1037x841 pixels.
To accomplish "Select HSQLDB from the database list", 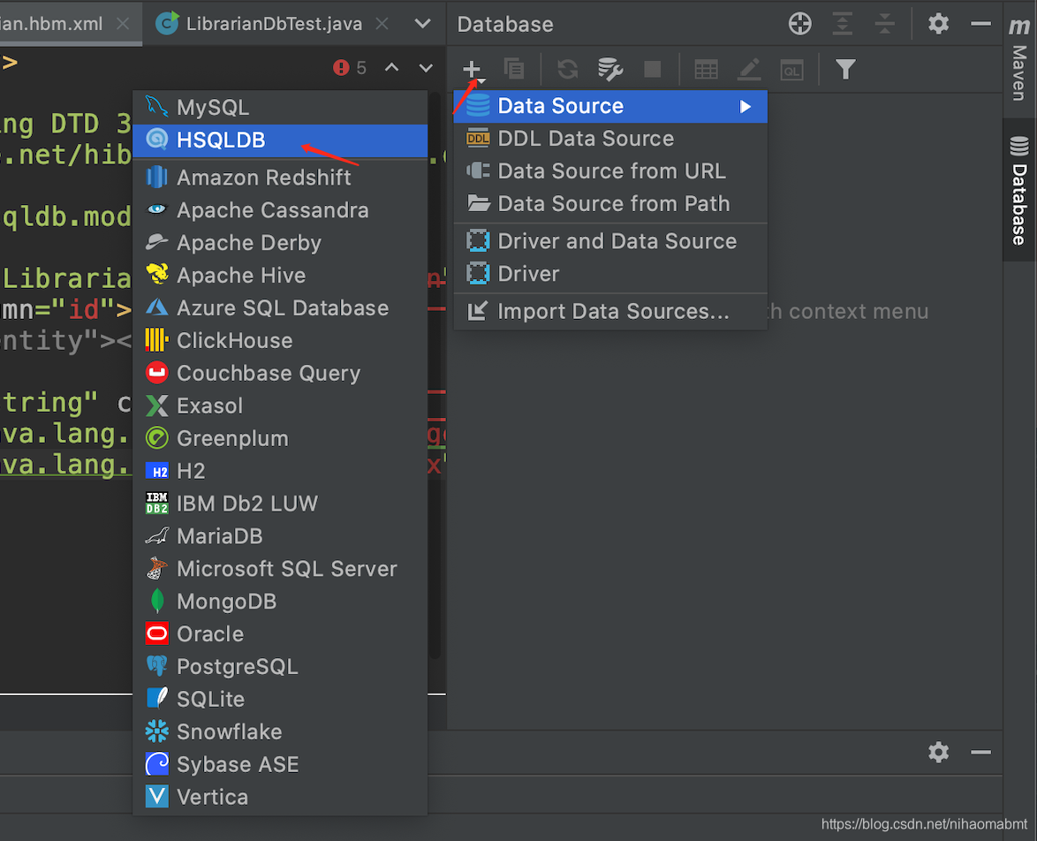I will coord(280,140).
